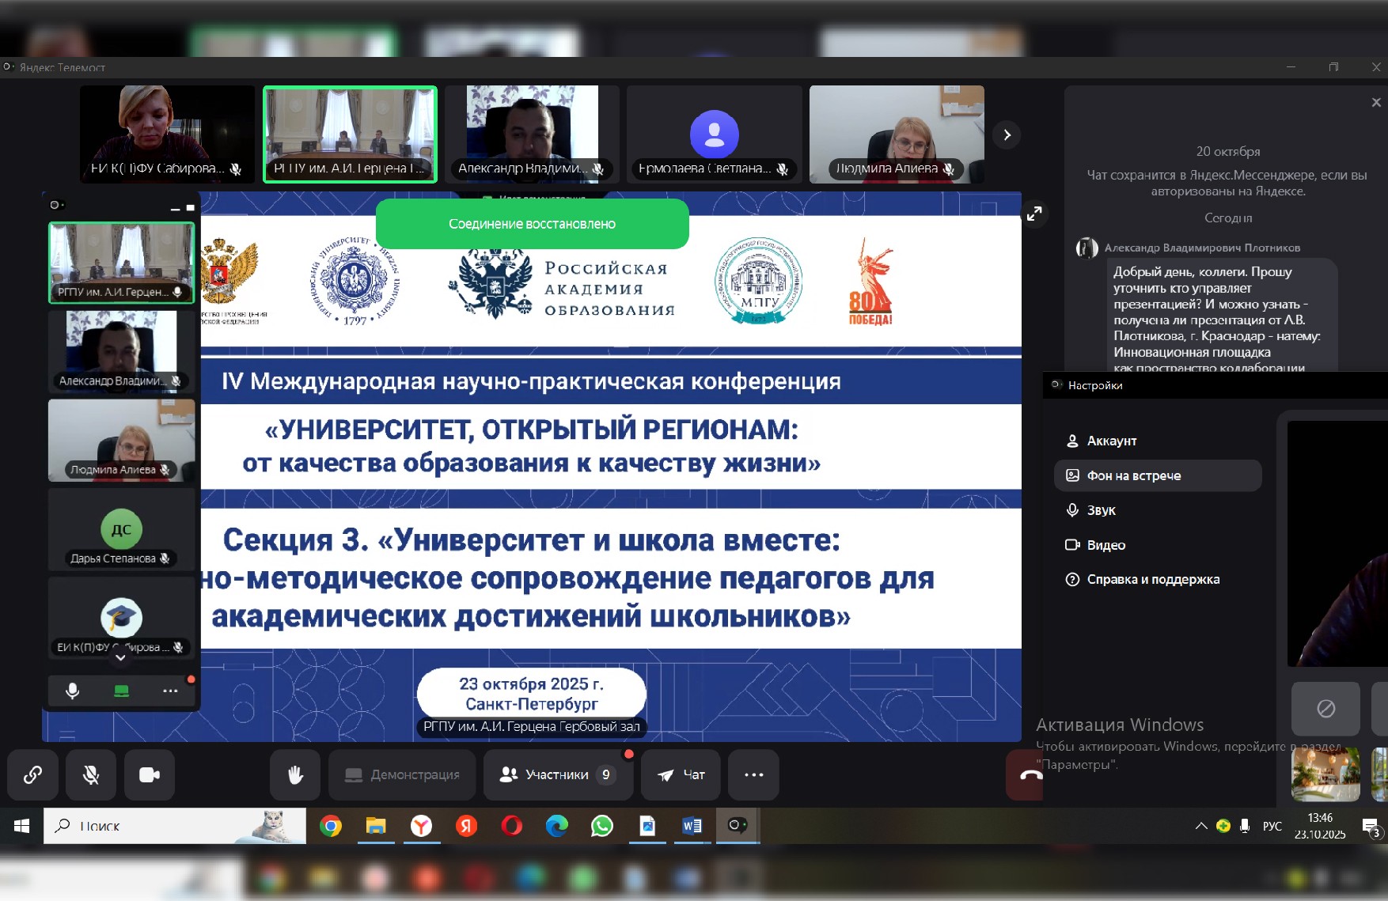Turn on the camera
The image size is (1388, 901).
(150, 775)
